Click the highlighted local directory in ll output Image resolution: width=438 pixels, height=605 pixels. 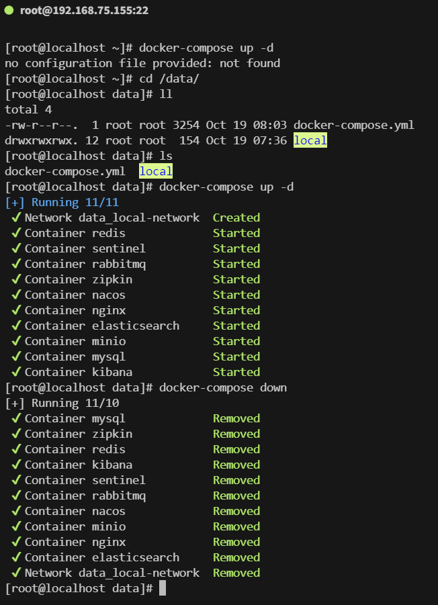310,140
